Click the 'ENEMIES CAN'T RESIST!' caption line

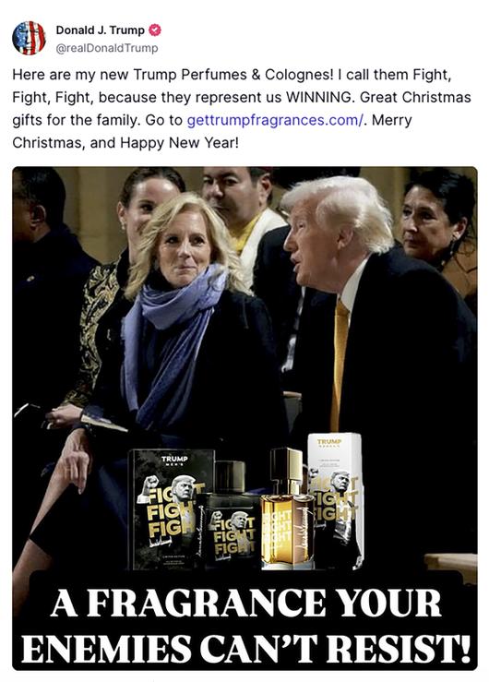click(x=245, y=648)
